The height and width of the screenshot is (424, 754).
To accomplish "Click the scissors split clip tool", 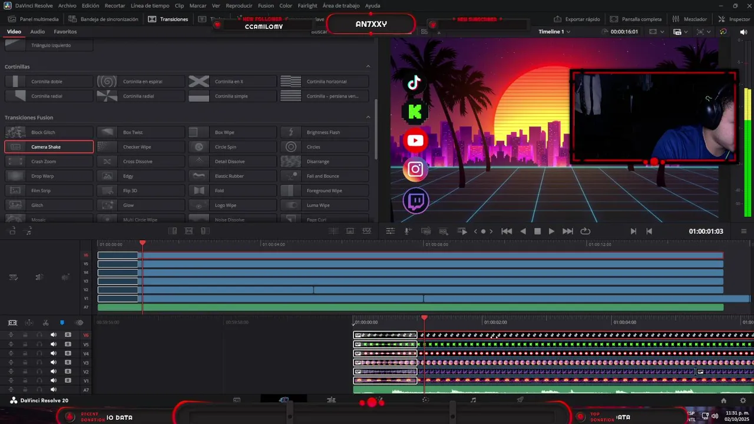I will [x=45, y=323].
